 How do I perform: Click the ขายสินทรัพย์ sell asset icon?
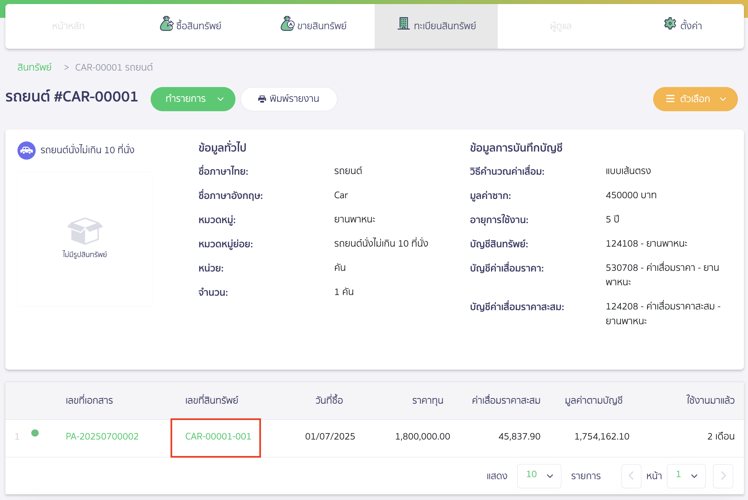288,24
